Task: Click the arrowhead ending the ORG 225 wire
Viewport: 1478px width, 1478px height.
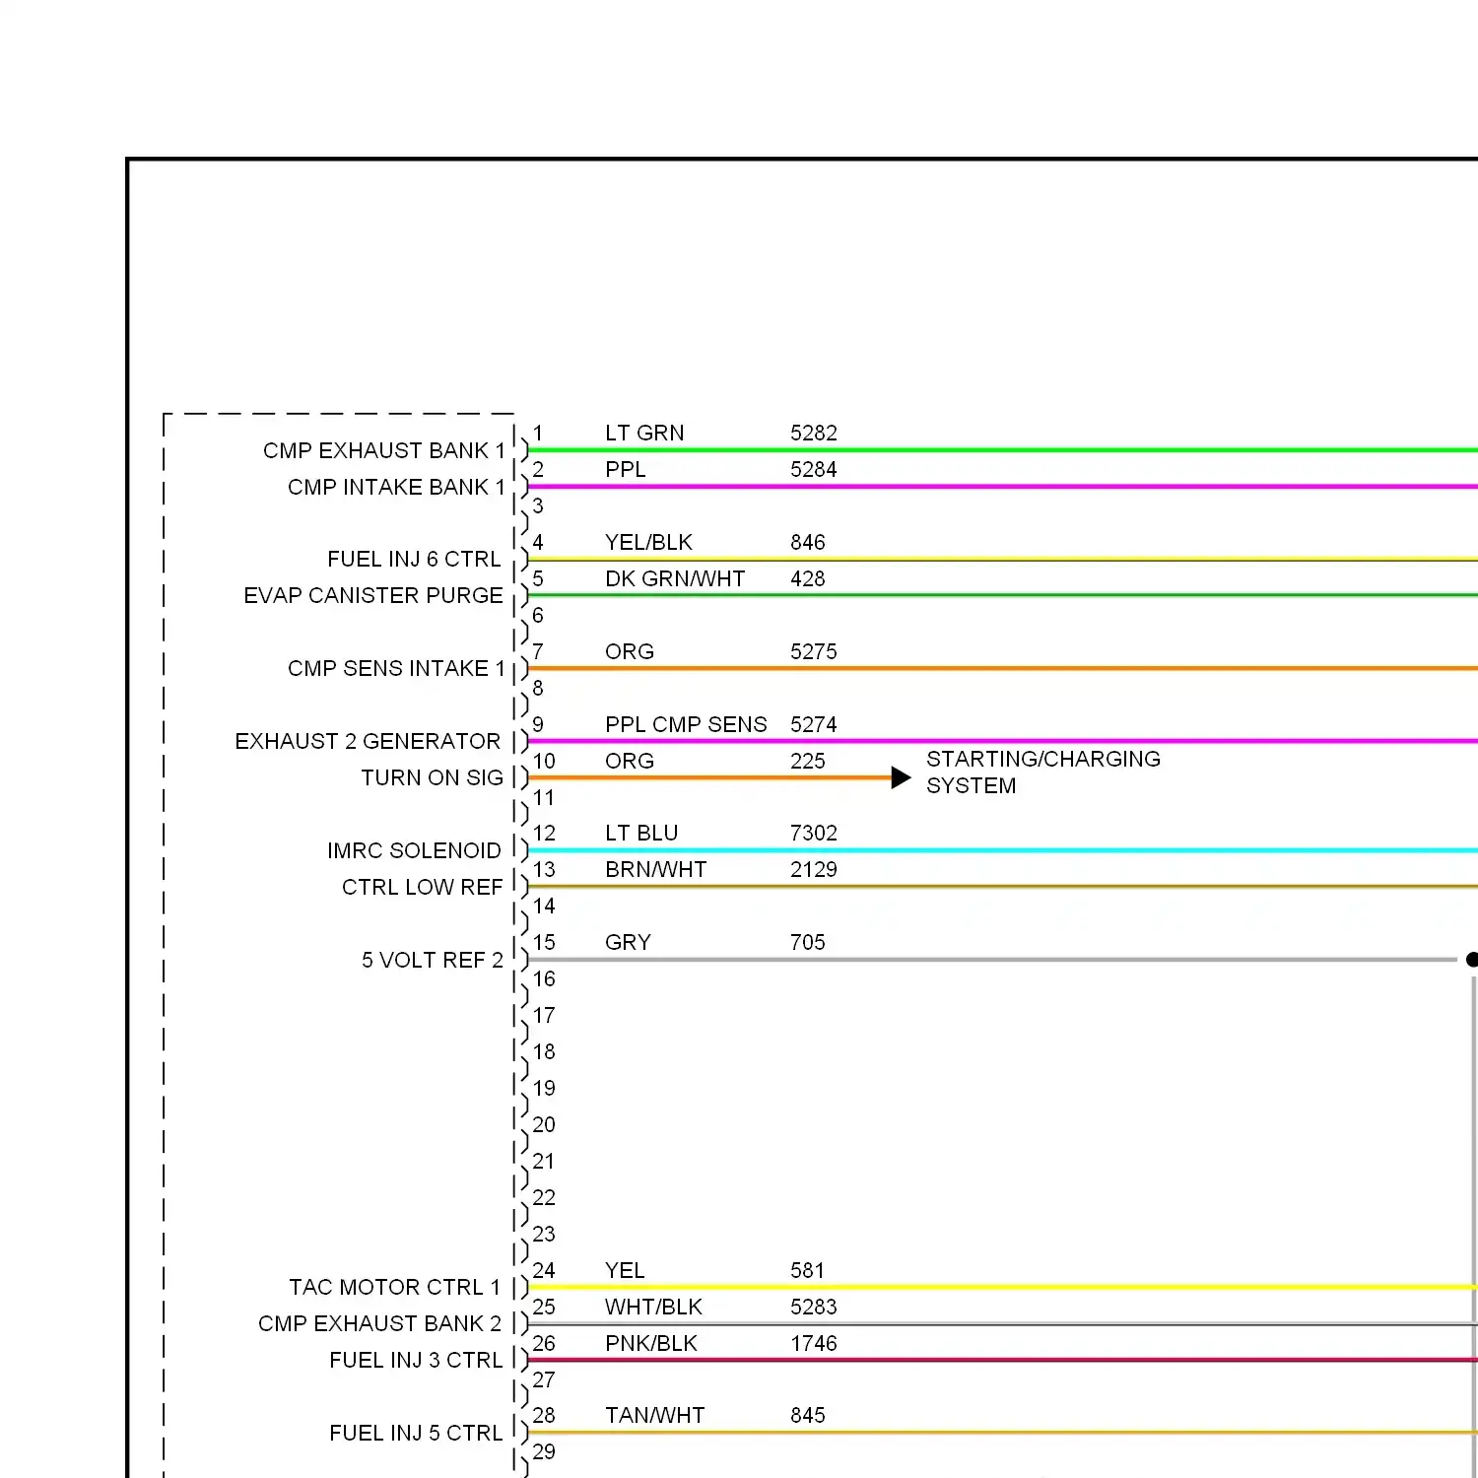Action: tap(901, 777)
